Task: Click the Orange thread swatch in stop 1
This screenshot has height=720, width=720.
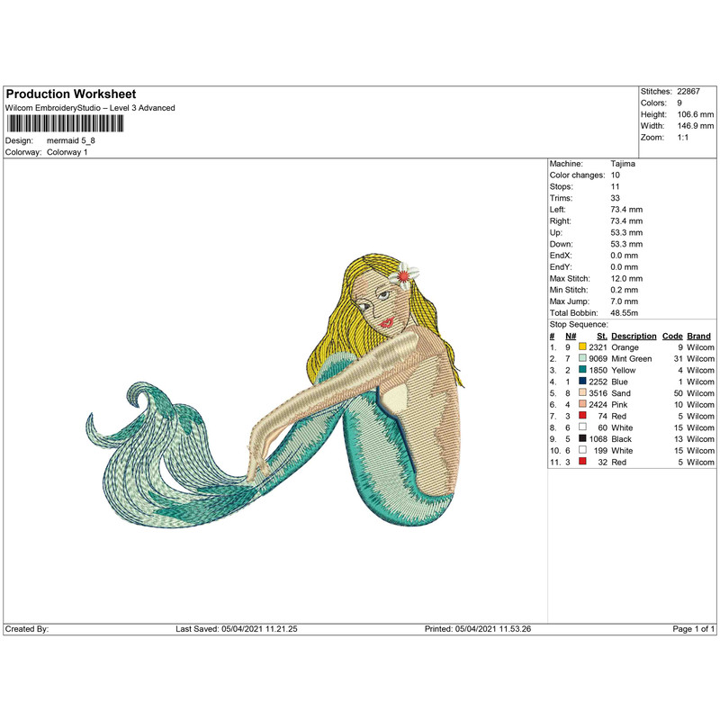Action: click(582, 346)
